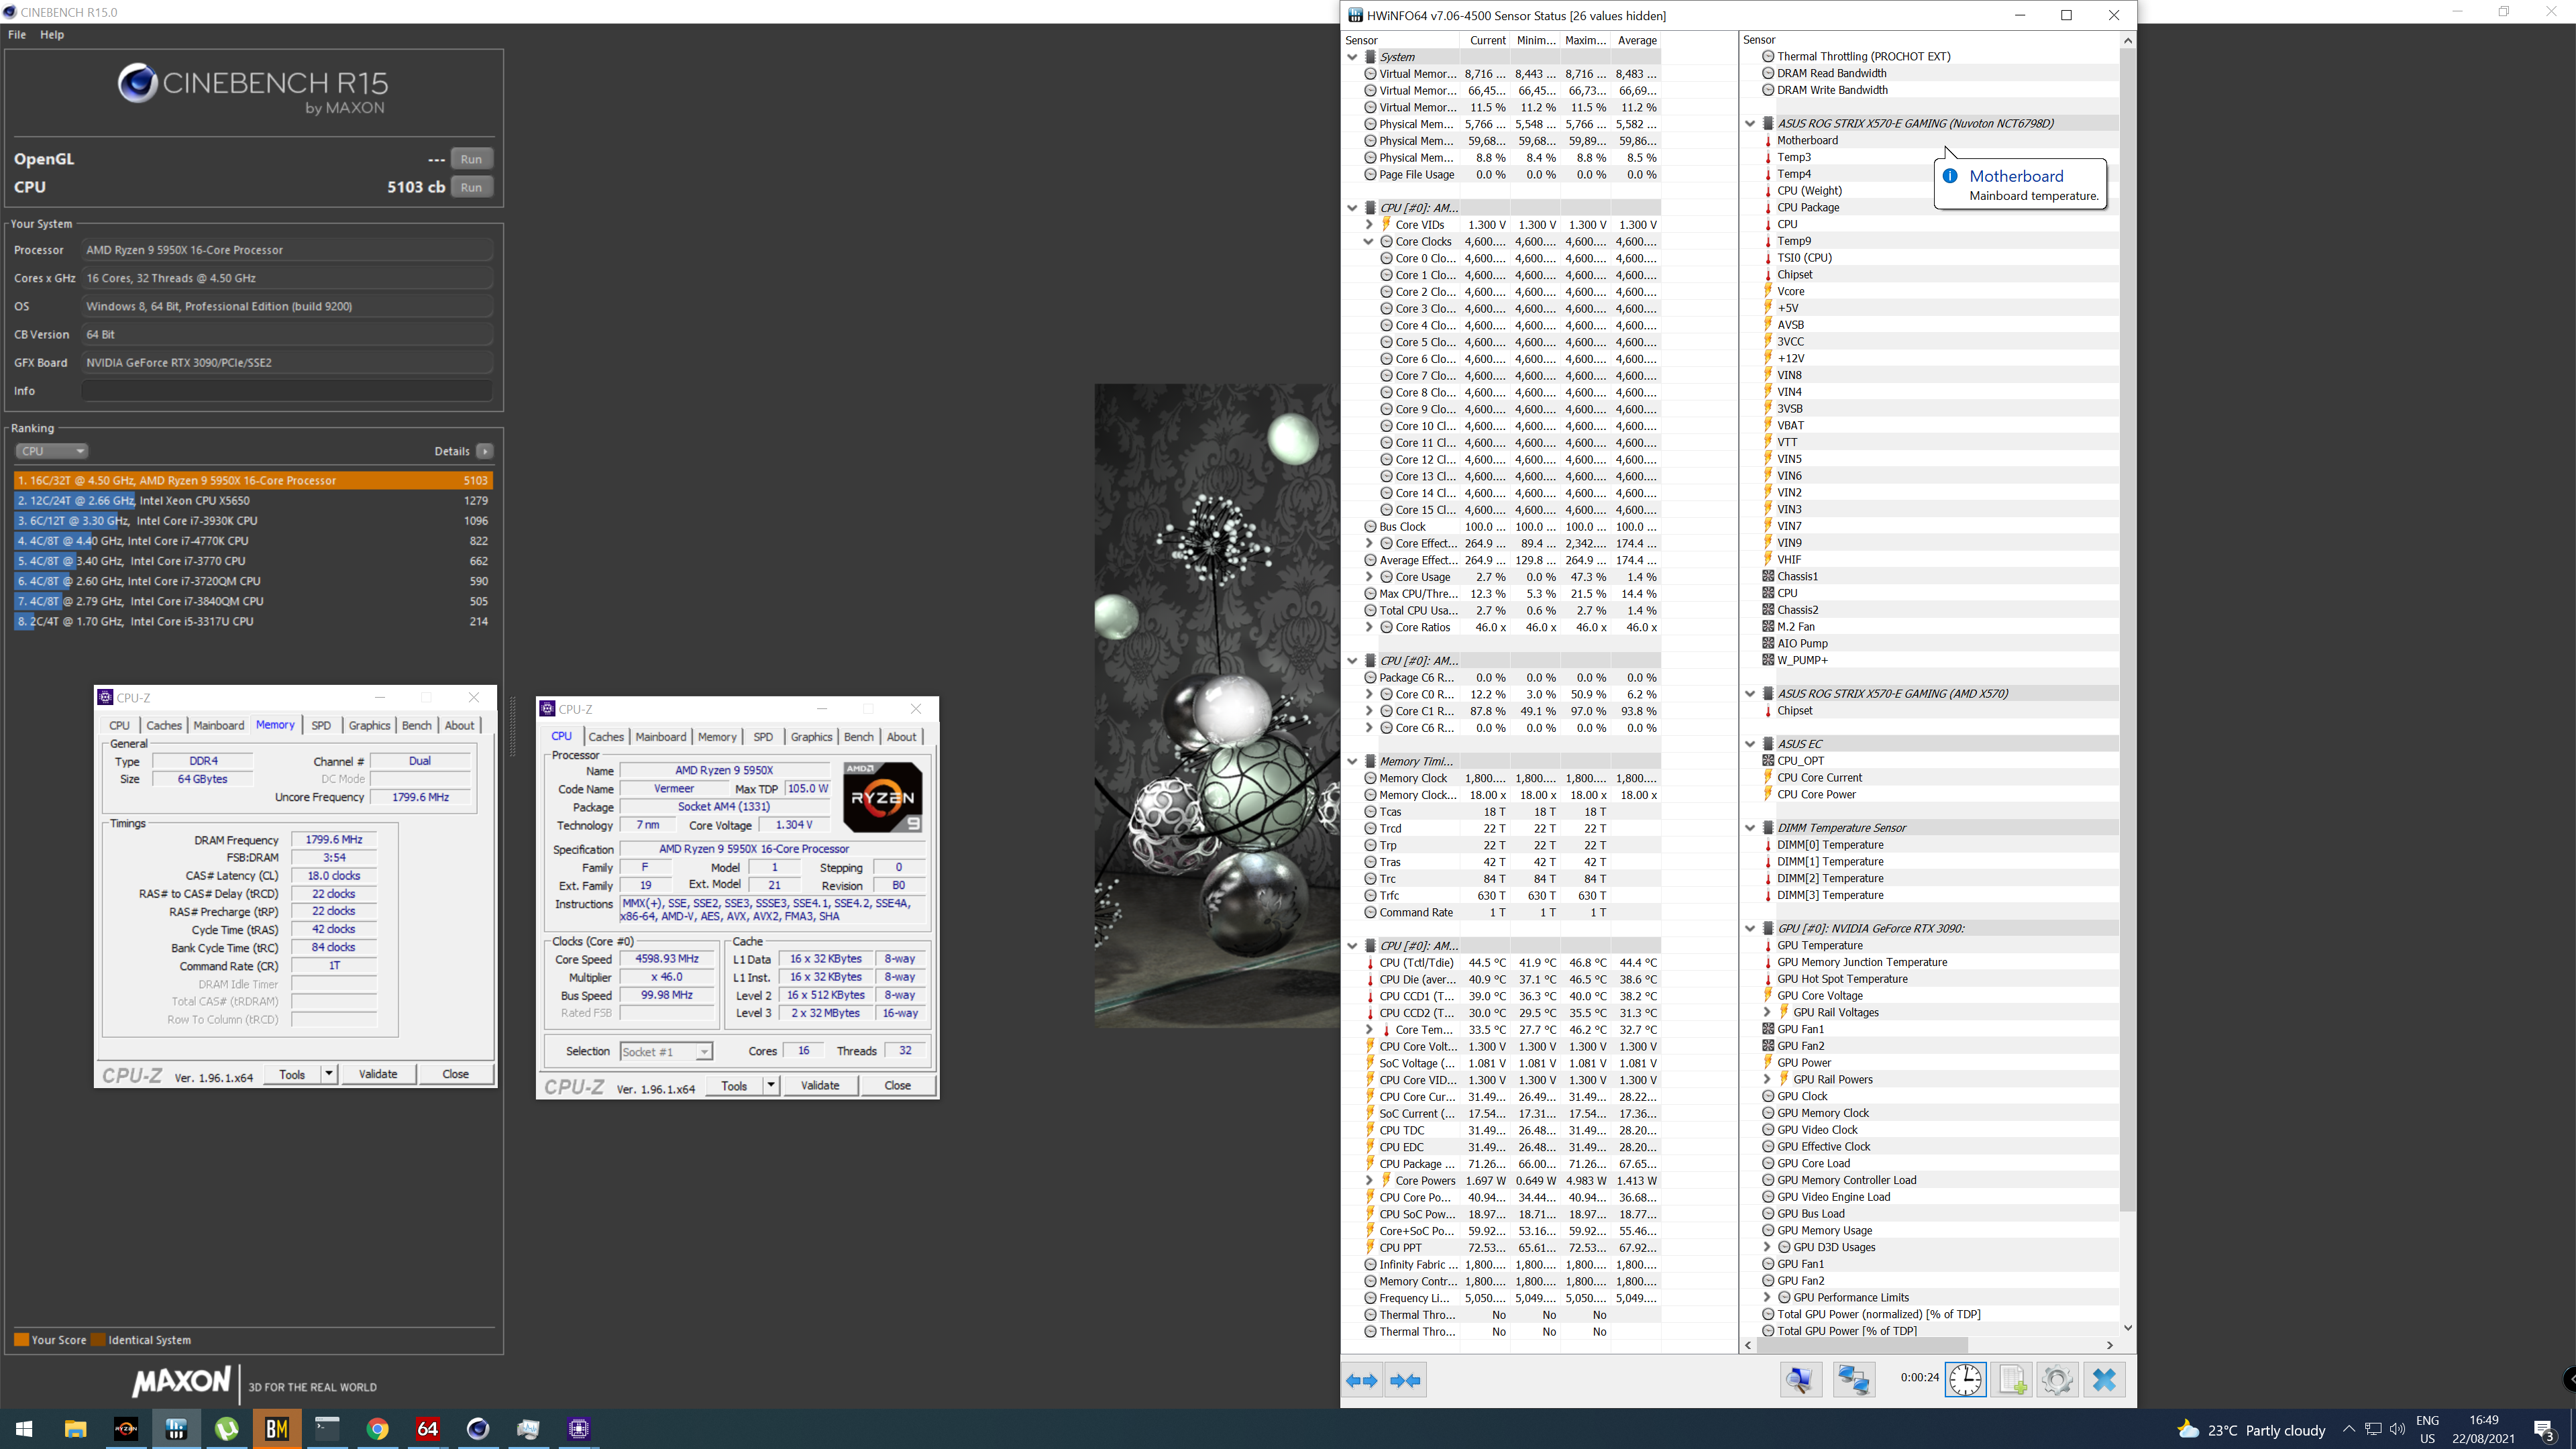This screenshot has height=1449, width=2576.
Task: Click HWiNFO taskbar icon
Action: pyautogui.click(x=176, y=1429)
